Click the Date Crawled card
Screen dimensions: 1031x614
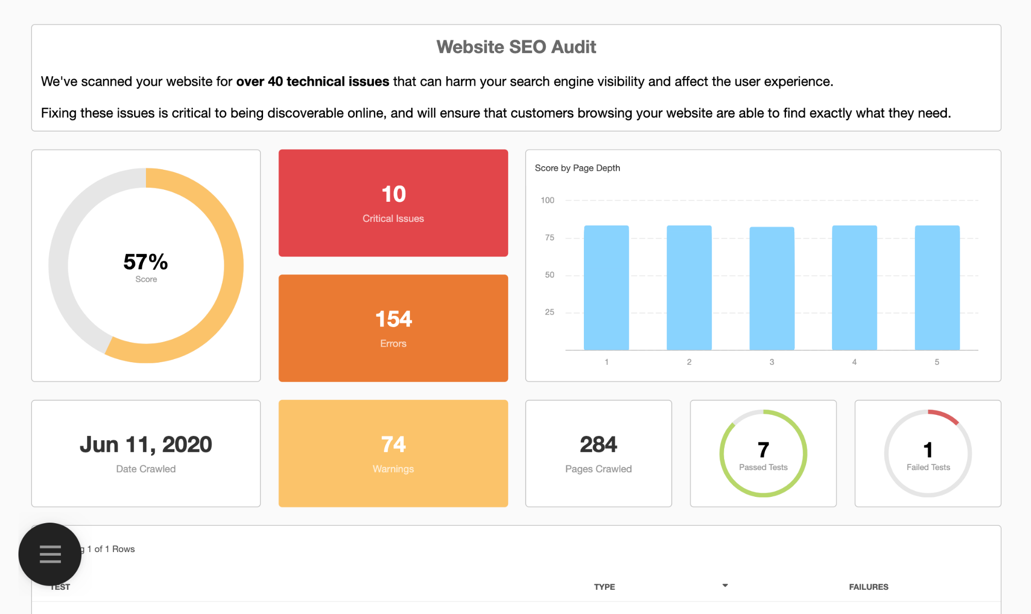pos(146,454)
